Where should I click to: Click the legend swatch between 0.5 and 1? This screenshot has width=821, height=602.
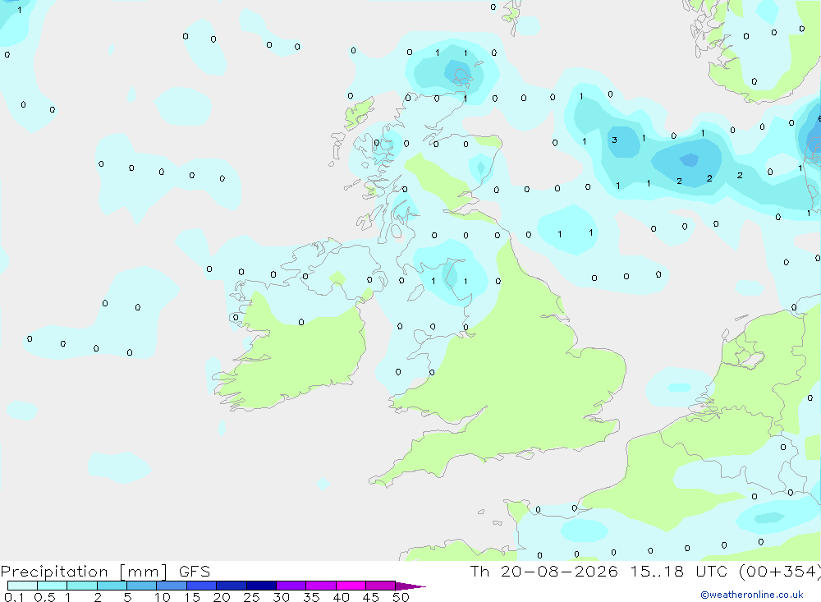pos(53,586)
